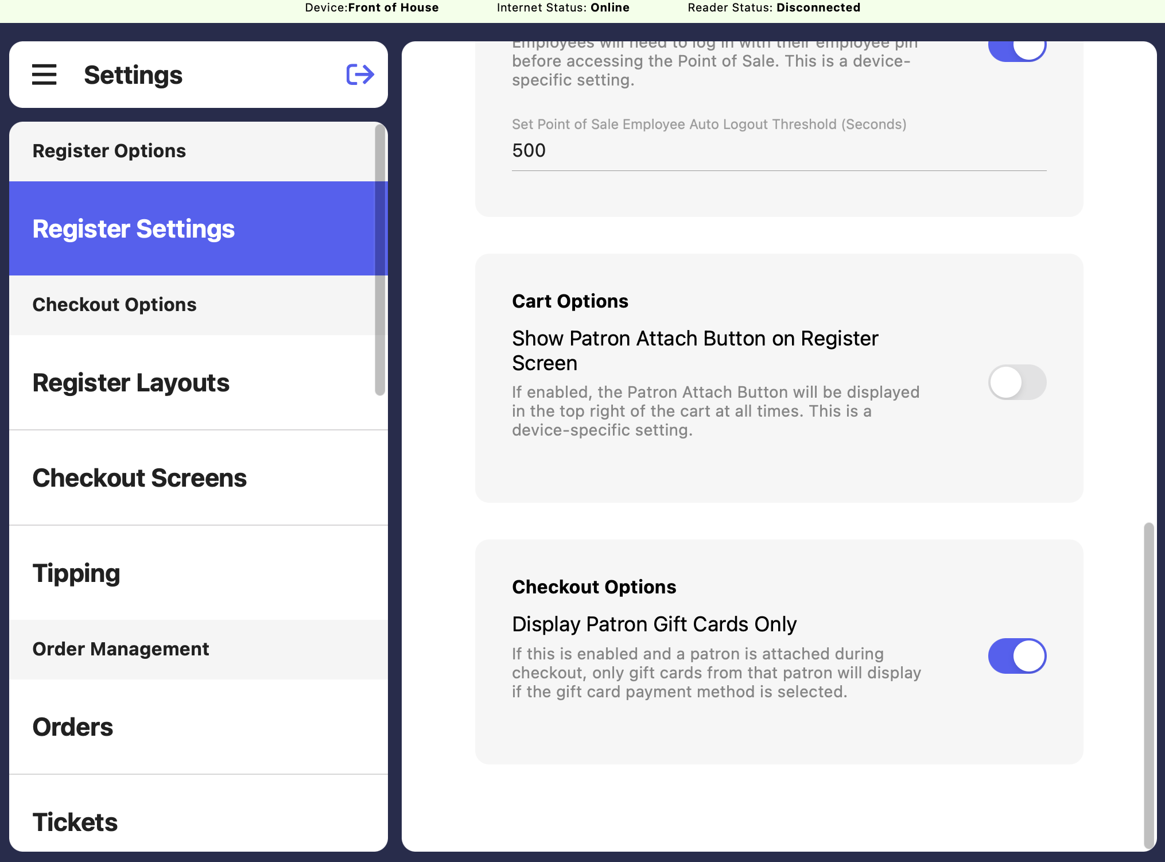Click the logout arrow icon
The image size is (1165, 862).
click(x=360, y=75)
